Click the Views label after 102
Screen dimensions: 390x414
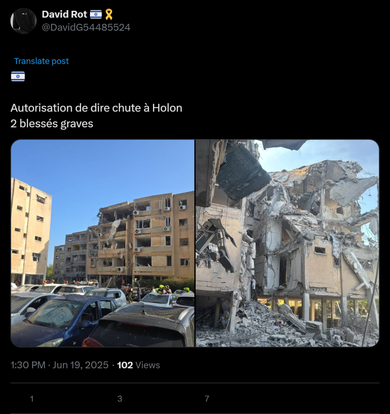point(147,365)
